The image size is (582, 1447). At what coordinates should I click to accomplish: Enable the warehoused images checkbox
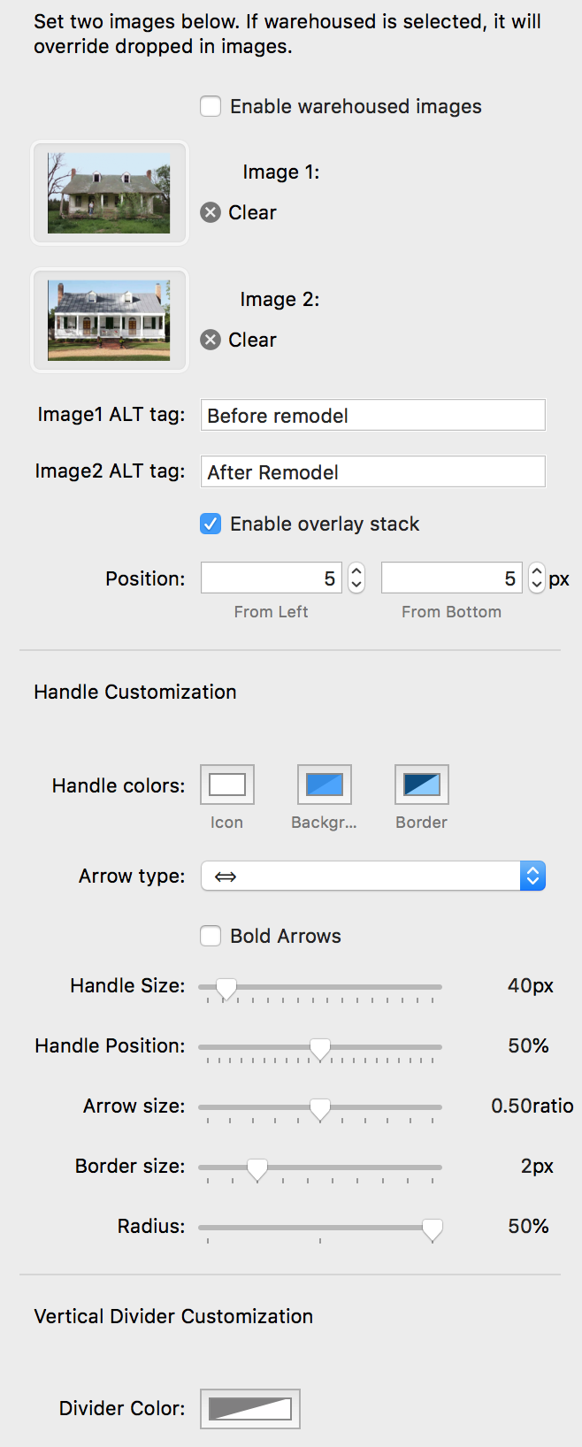pyautogui.click(x=211, y=106)
